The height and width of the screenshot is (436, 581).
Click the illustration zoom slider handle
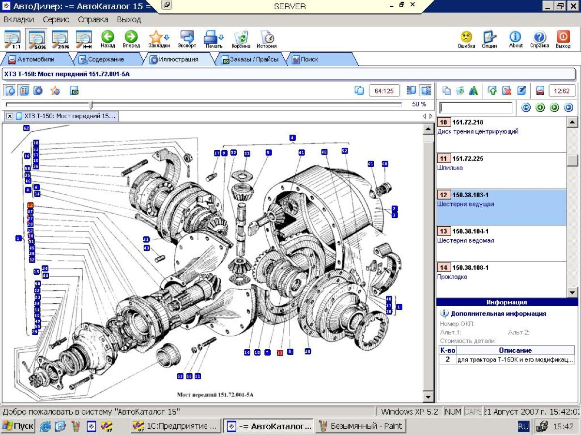91,104
